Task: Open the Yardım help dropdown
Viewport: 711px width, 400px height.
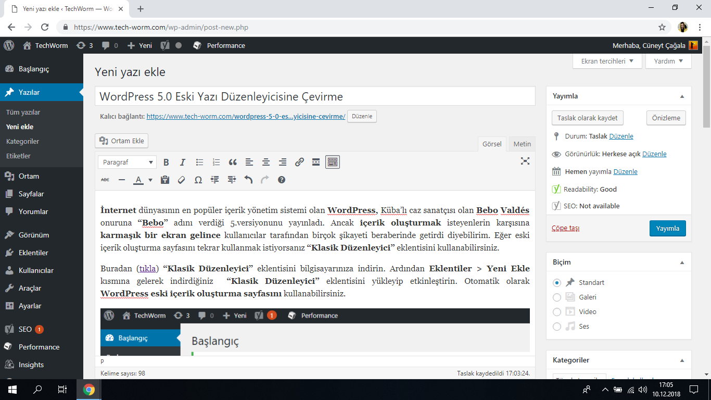Action: (x=668, y=61)
